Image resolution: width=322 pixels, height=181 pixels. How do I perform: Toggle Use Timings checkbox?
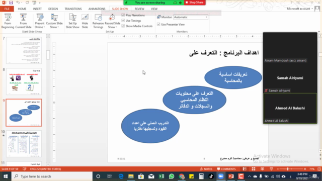point(123,21)
